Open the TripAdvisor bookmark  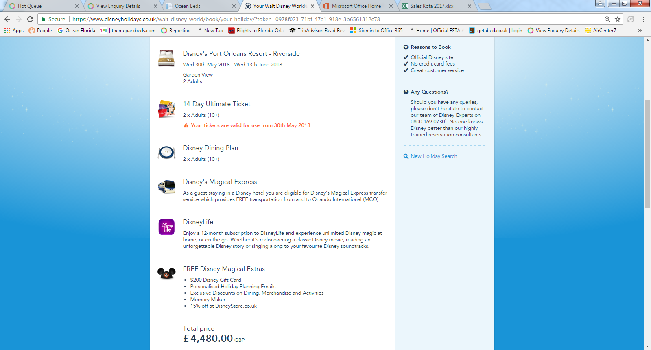tap(317, 31)
